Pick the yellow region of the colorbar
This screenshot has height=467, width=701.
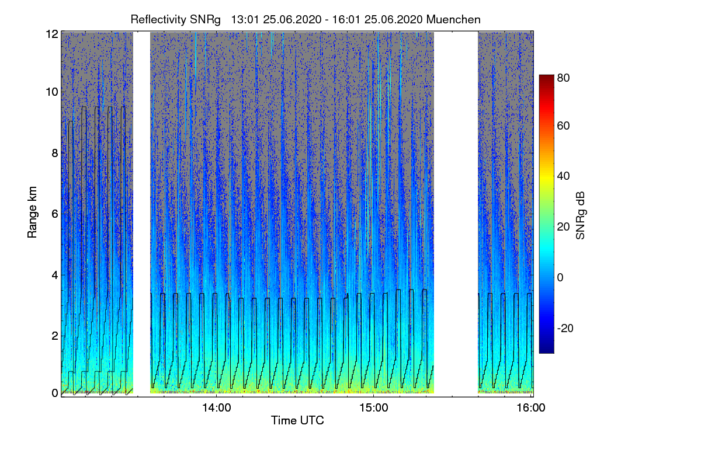pyautogui.click(x=546, y=178)
